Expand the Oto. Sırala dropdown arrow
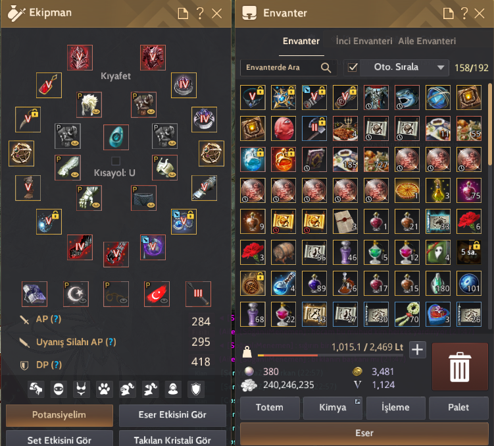Image resolution: width=494 pixels, height=446 pixels. pos(441,68)
